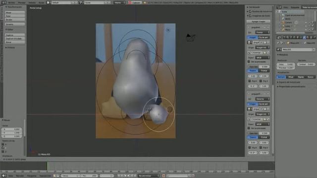This screenshot has height=178, width=317.
Task: Open the Archivo menu
Action: coord(11,2)
